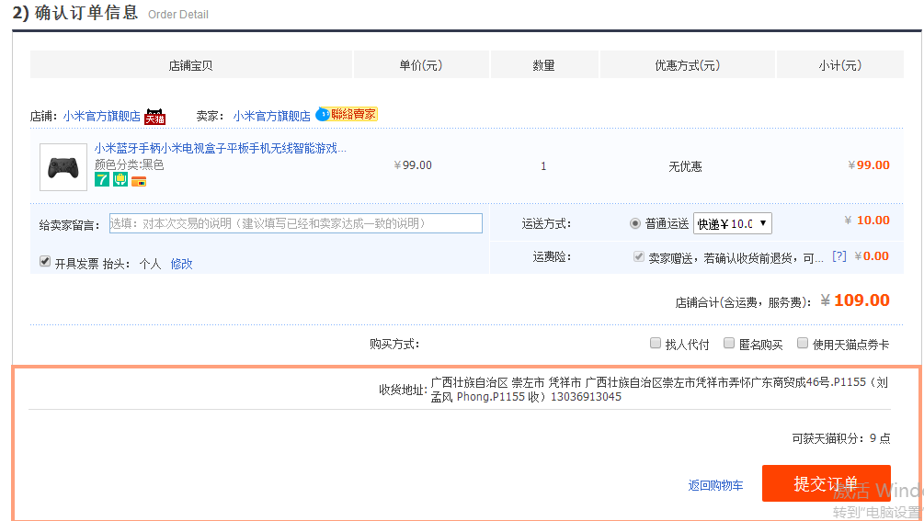Click the [?] help icon for 运费险
924x521 pixels.
click(839, 256)
